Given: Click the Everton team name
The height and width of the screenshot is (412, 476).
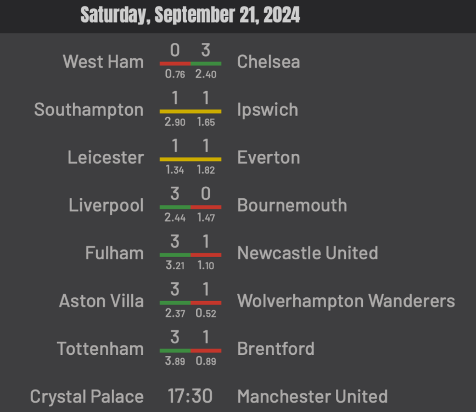Looking at the screenshot, I should pyautogui.click(x=268, y=157).
